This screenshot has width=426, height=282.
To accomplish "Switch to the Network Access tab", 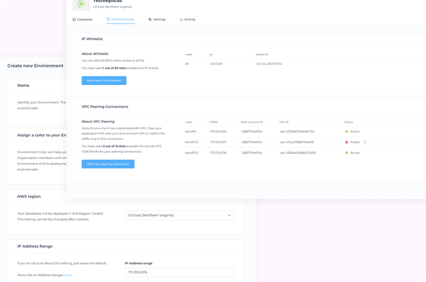I will (120, 19).
